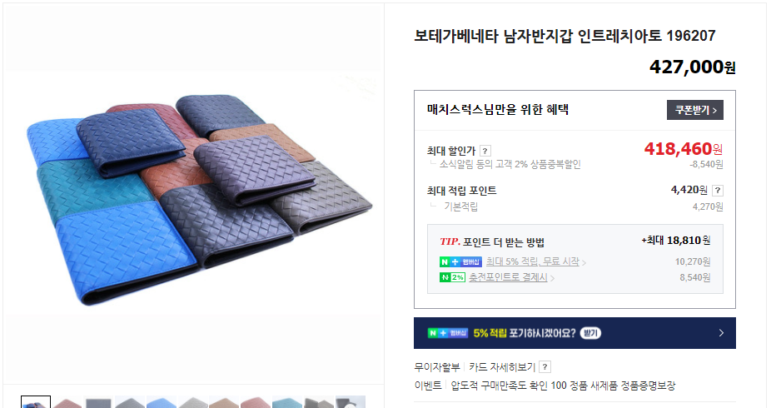The image size is (776, 408).
Task: Select the dark gray rectangular wallet thumbnail
Action: pyautogui.click(x=98, y=402)
